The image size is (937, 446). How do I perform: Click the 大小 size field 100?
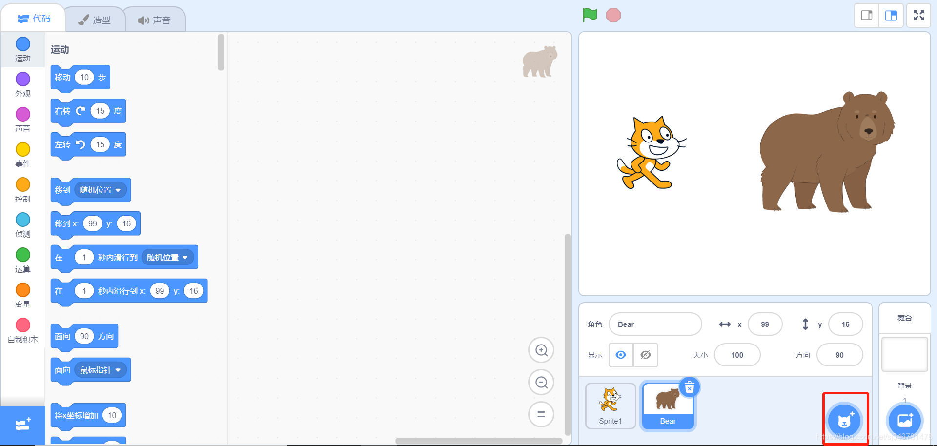coord(737,355)
